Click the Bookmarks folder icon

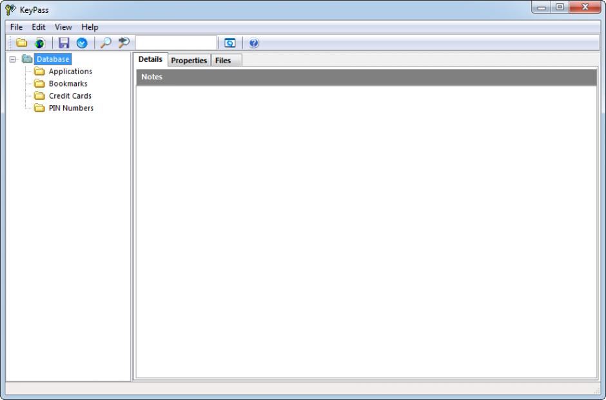click(x=39, y=84)
